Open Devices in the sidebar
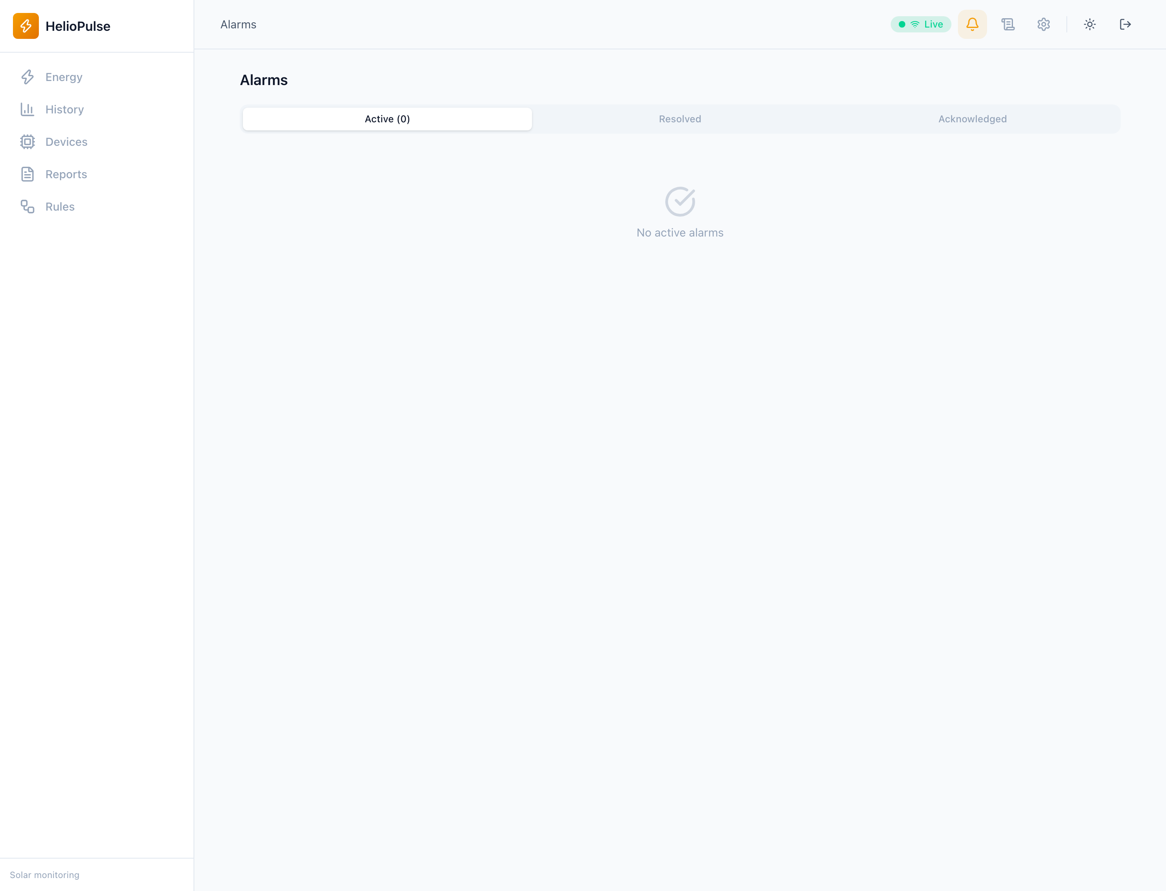 click(x=97, y=142)
